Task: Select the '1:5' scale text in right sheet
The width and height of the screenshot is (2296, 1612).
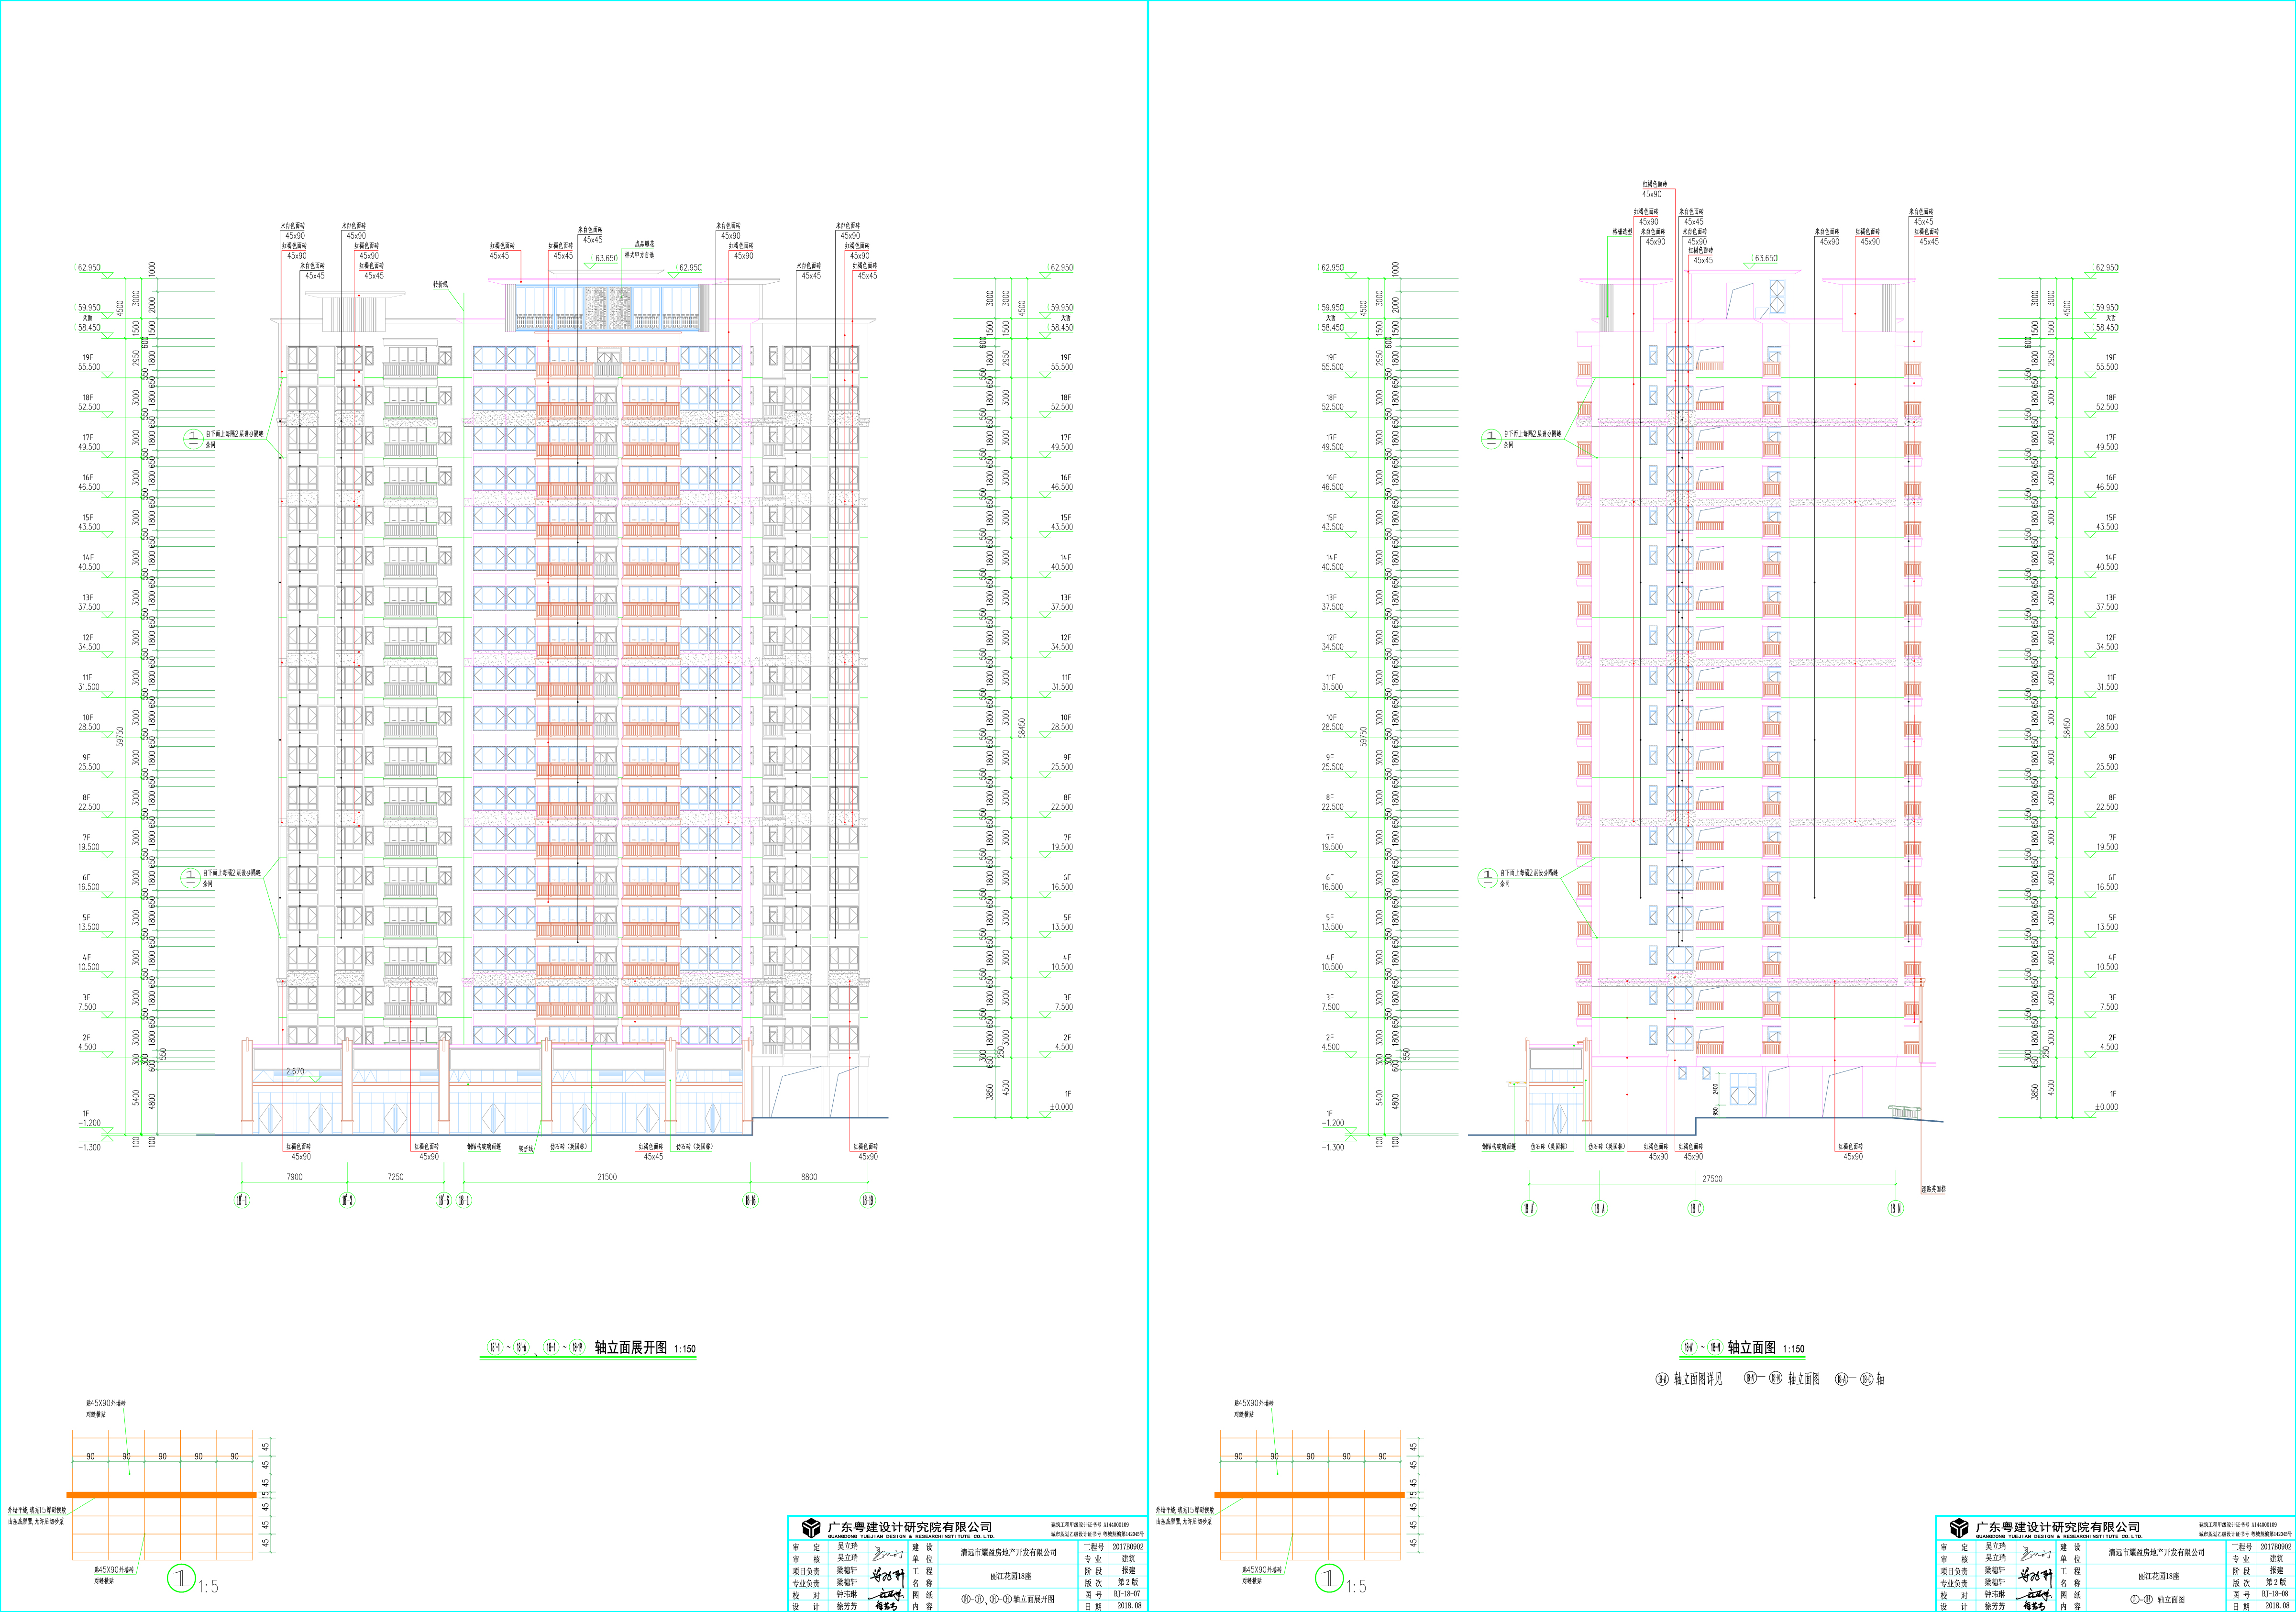Action: (1356, 1587)
